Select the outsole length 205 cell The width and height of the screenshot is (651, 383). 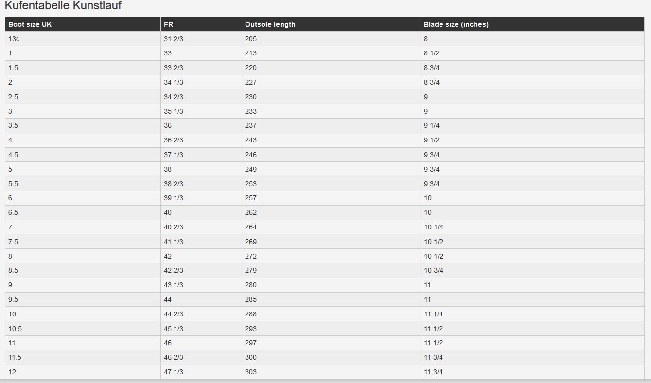(x=251, y=39)
